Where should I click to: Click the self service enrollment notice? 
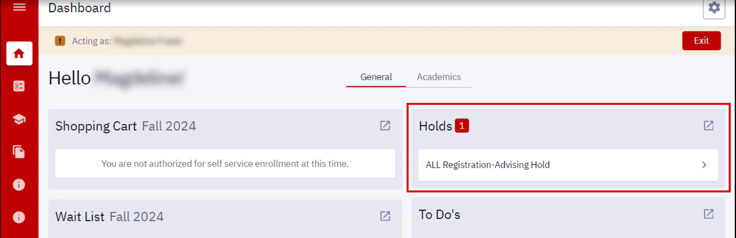pos(225,164)
